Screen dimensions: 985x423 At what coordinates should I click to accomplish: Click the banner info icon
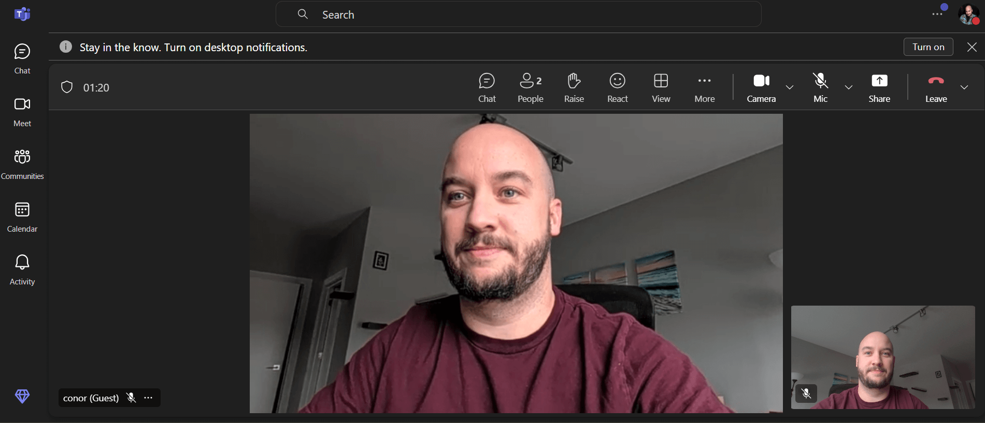tap(66, 47)
